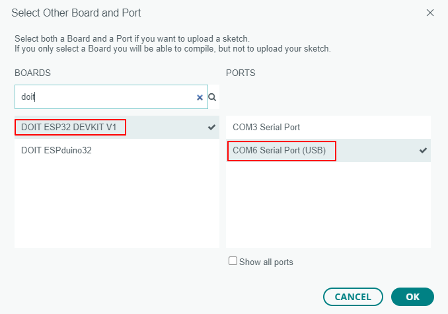
Task: Click the empty area below DOIT ESPduino32
Action: (x=117, y=205)
